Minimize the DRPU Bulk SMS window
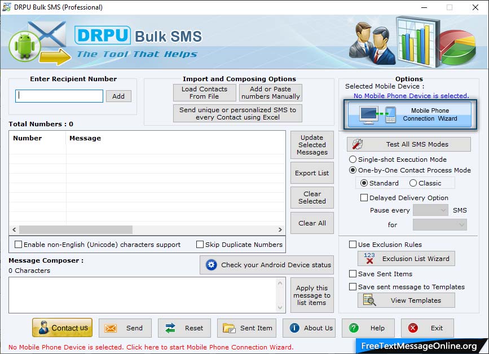 (424, 7)
